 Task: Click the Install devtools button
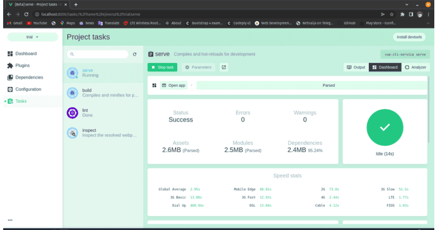pyautogui.click(x=409, y=37)
